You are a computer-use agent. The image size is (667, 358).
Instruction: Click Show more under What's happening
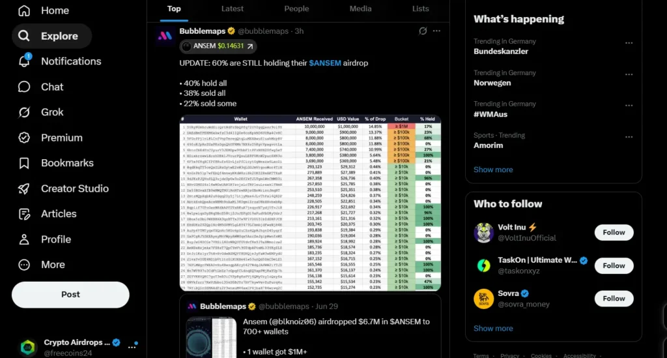click(x=493, y=170)
